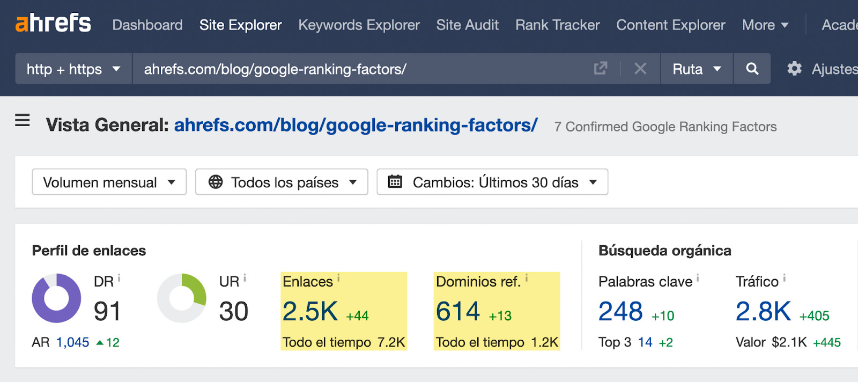Click the UR value 30

pyautogui.click(x=234, y=311)
